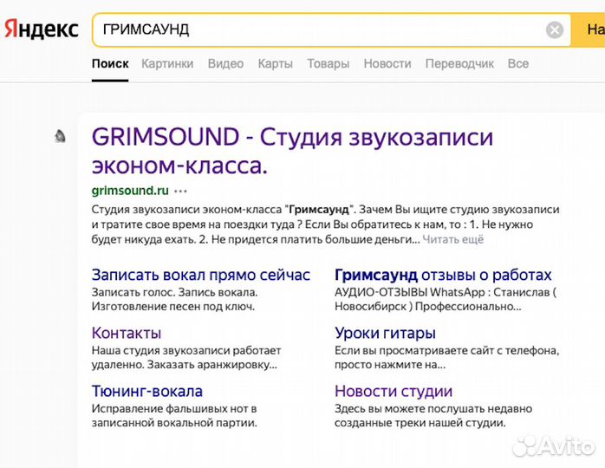Switch to the Картинки tab
Image resolution: width=605 pixels, height=468 pixels.
[167, 63]
